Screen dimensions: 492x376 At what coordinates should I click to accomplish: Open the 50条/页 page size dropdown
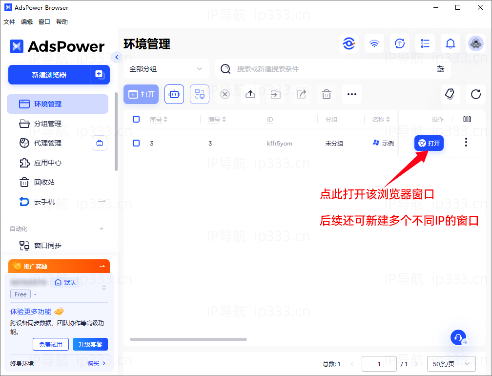(451, 364)
